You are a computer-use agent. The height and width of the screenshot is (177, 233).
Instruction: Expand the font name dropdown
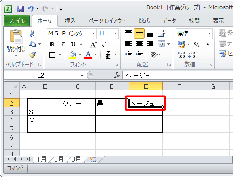coord(93,33)
